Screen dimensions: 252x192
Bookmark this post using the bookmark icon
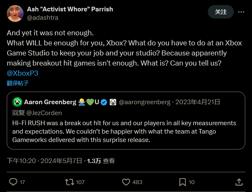point(182,182)
